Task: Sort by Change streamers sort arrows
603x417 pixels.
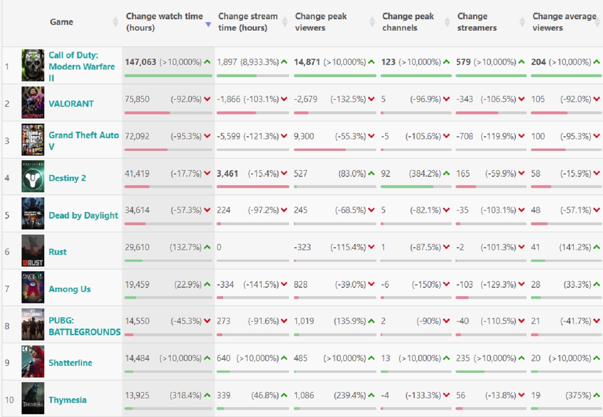Action: (522, 22)
